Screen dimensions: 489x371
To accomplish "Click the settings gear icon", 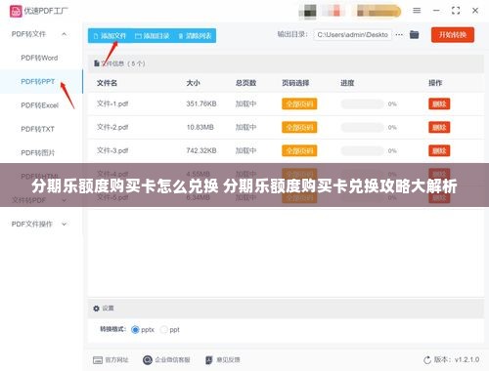I will [x=96, y=309].
